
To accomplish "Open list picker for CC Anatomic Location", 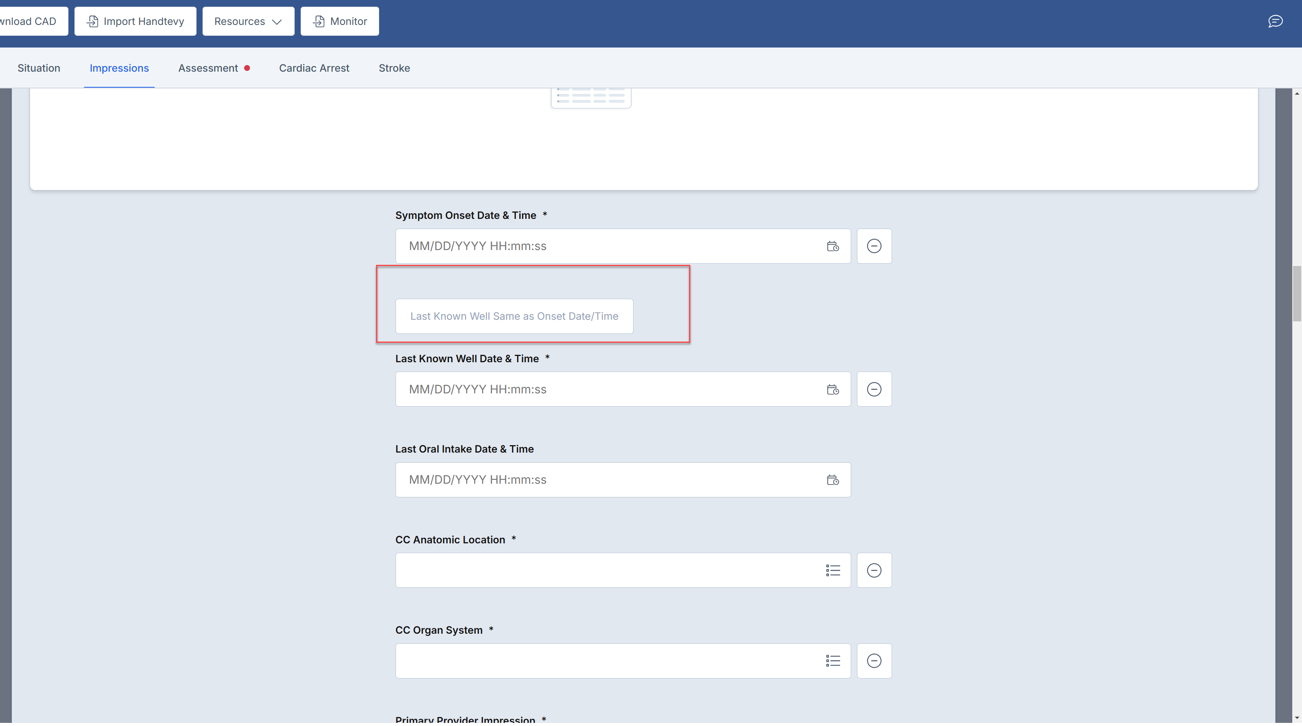I will click(x=832, y=570).
